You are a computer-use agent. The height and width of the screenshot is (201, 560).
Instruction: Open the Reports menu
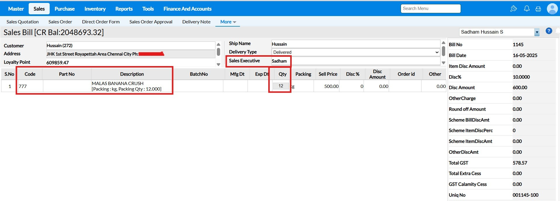124,9
